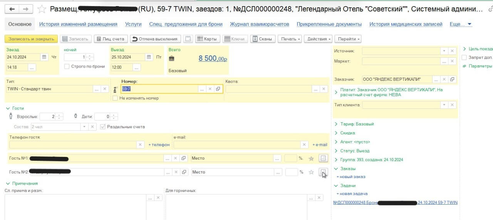Tick the Не изменять номер checkbox
The image size is (493, 220).
coord(115,98)
